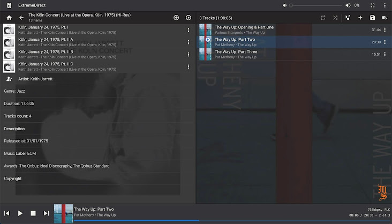Skip to the next track
The width and height of the screenshot is (392, 224).
pyautogui.click(x=46, y=213)
